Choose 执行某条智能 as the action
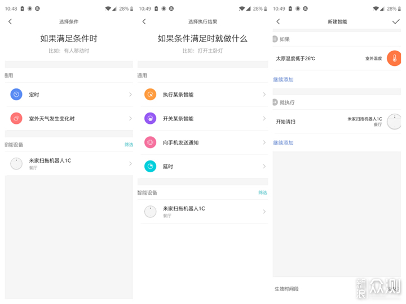 pos(178,95)
